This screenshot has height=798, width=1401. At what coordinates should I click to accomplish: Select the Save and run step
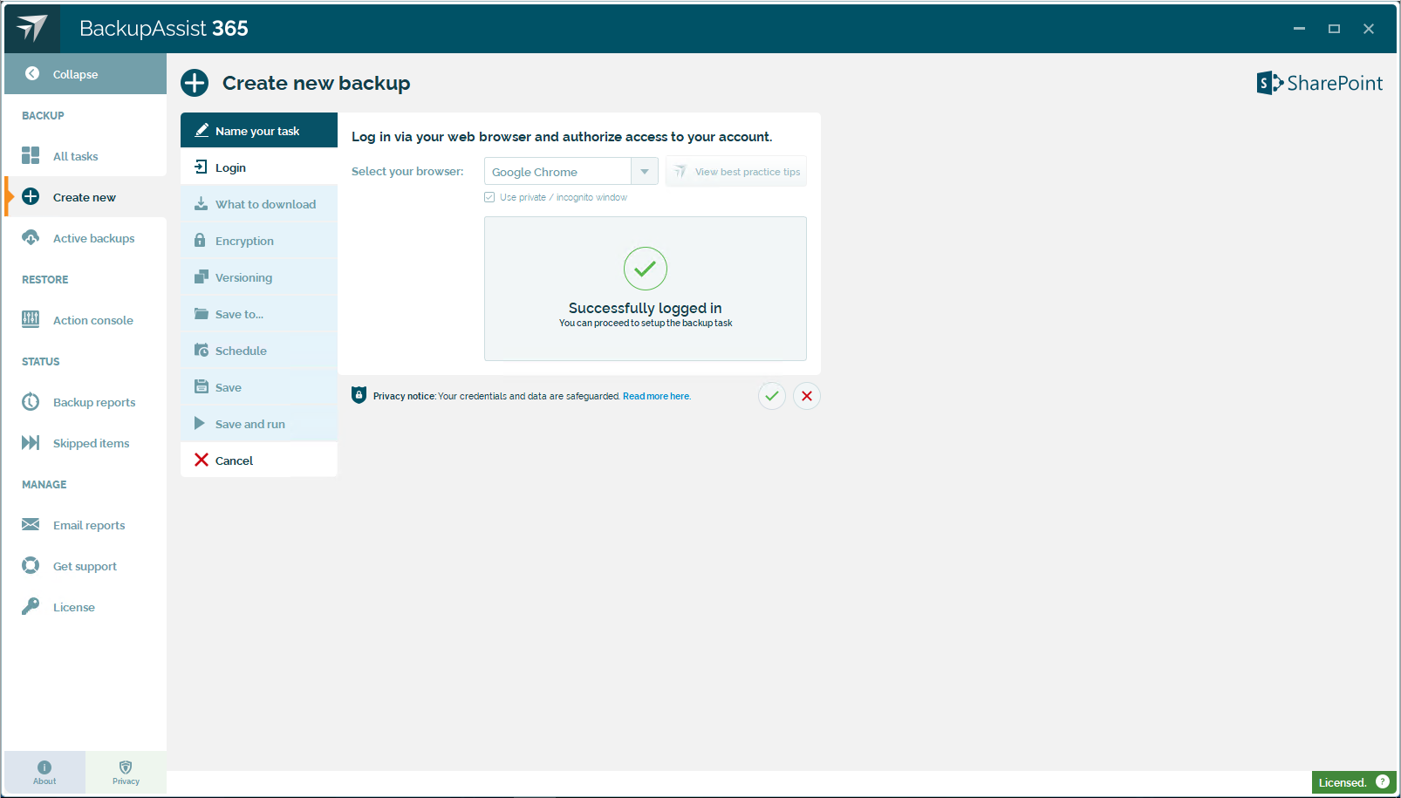point(259,424)
